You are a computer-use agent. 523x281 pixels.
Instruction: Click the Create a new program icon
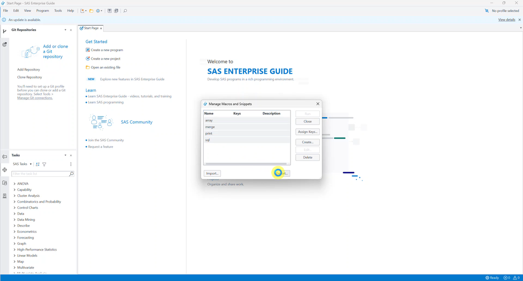[88, 50]
